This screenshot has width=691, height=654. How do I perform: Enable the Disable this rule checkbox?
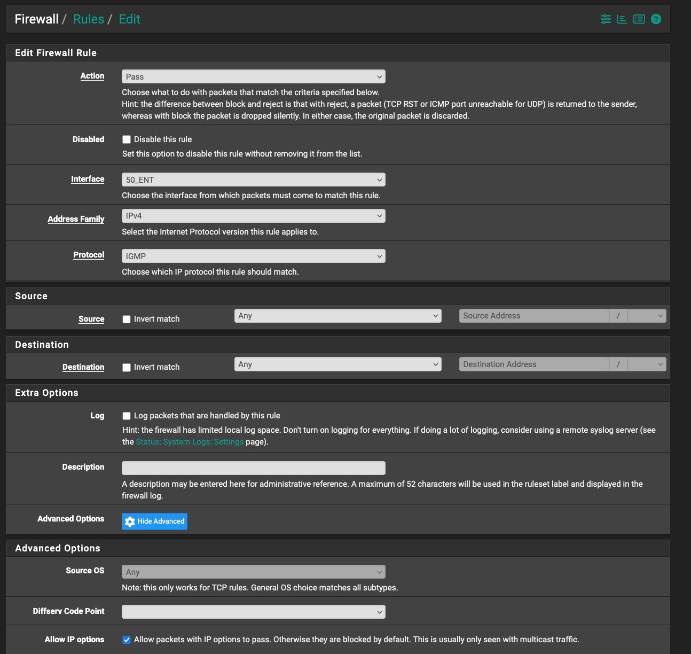126,139
